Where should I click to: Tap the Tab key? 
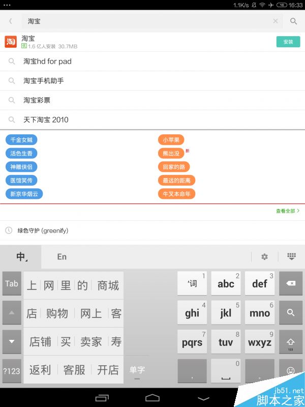[x=12, y=283]
